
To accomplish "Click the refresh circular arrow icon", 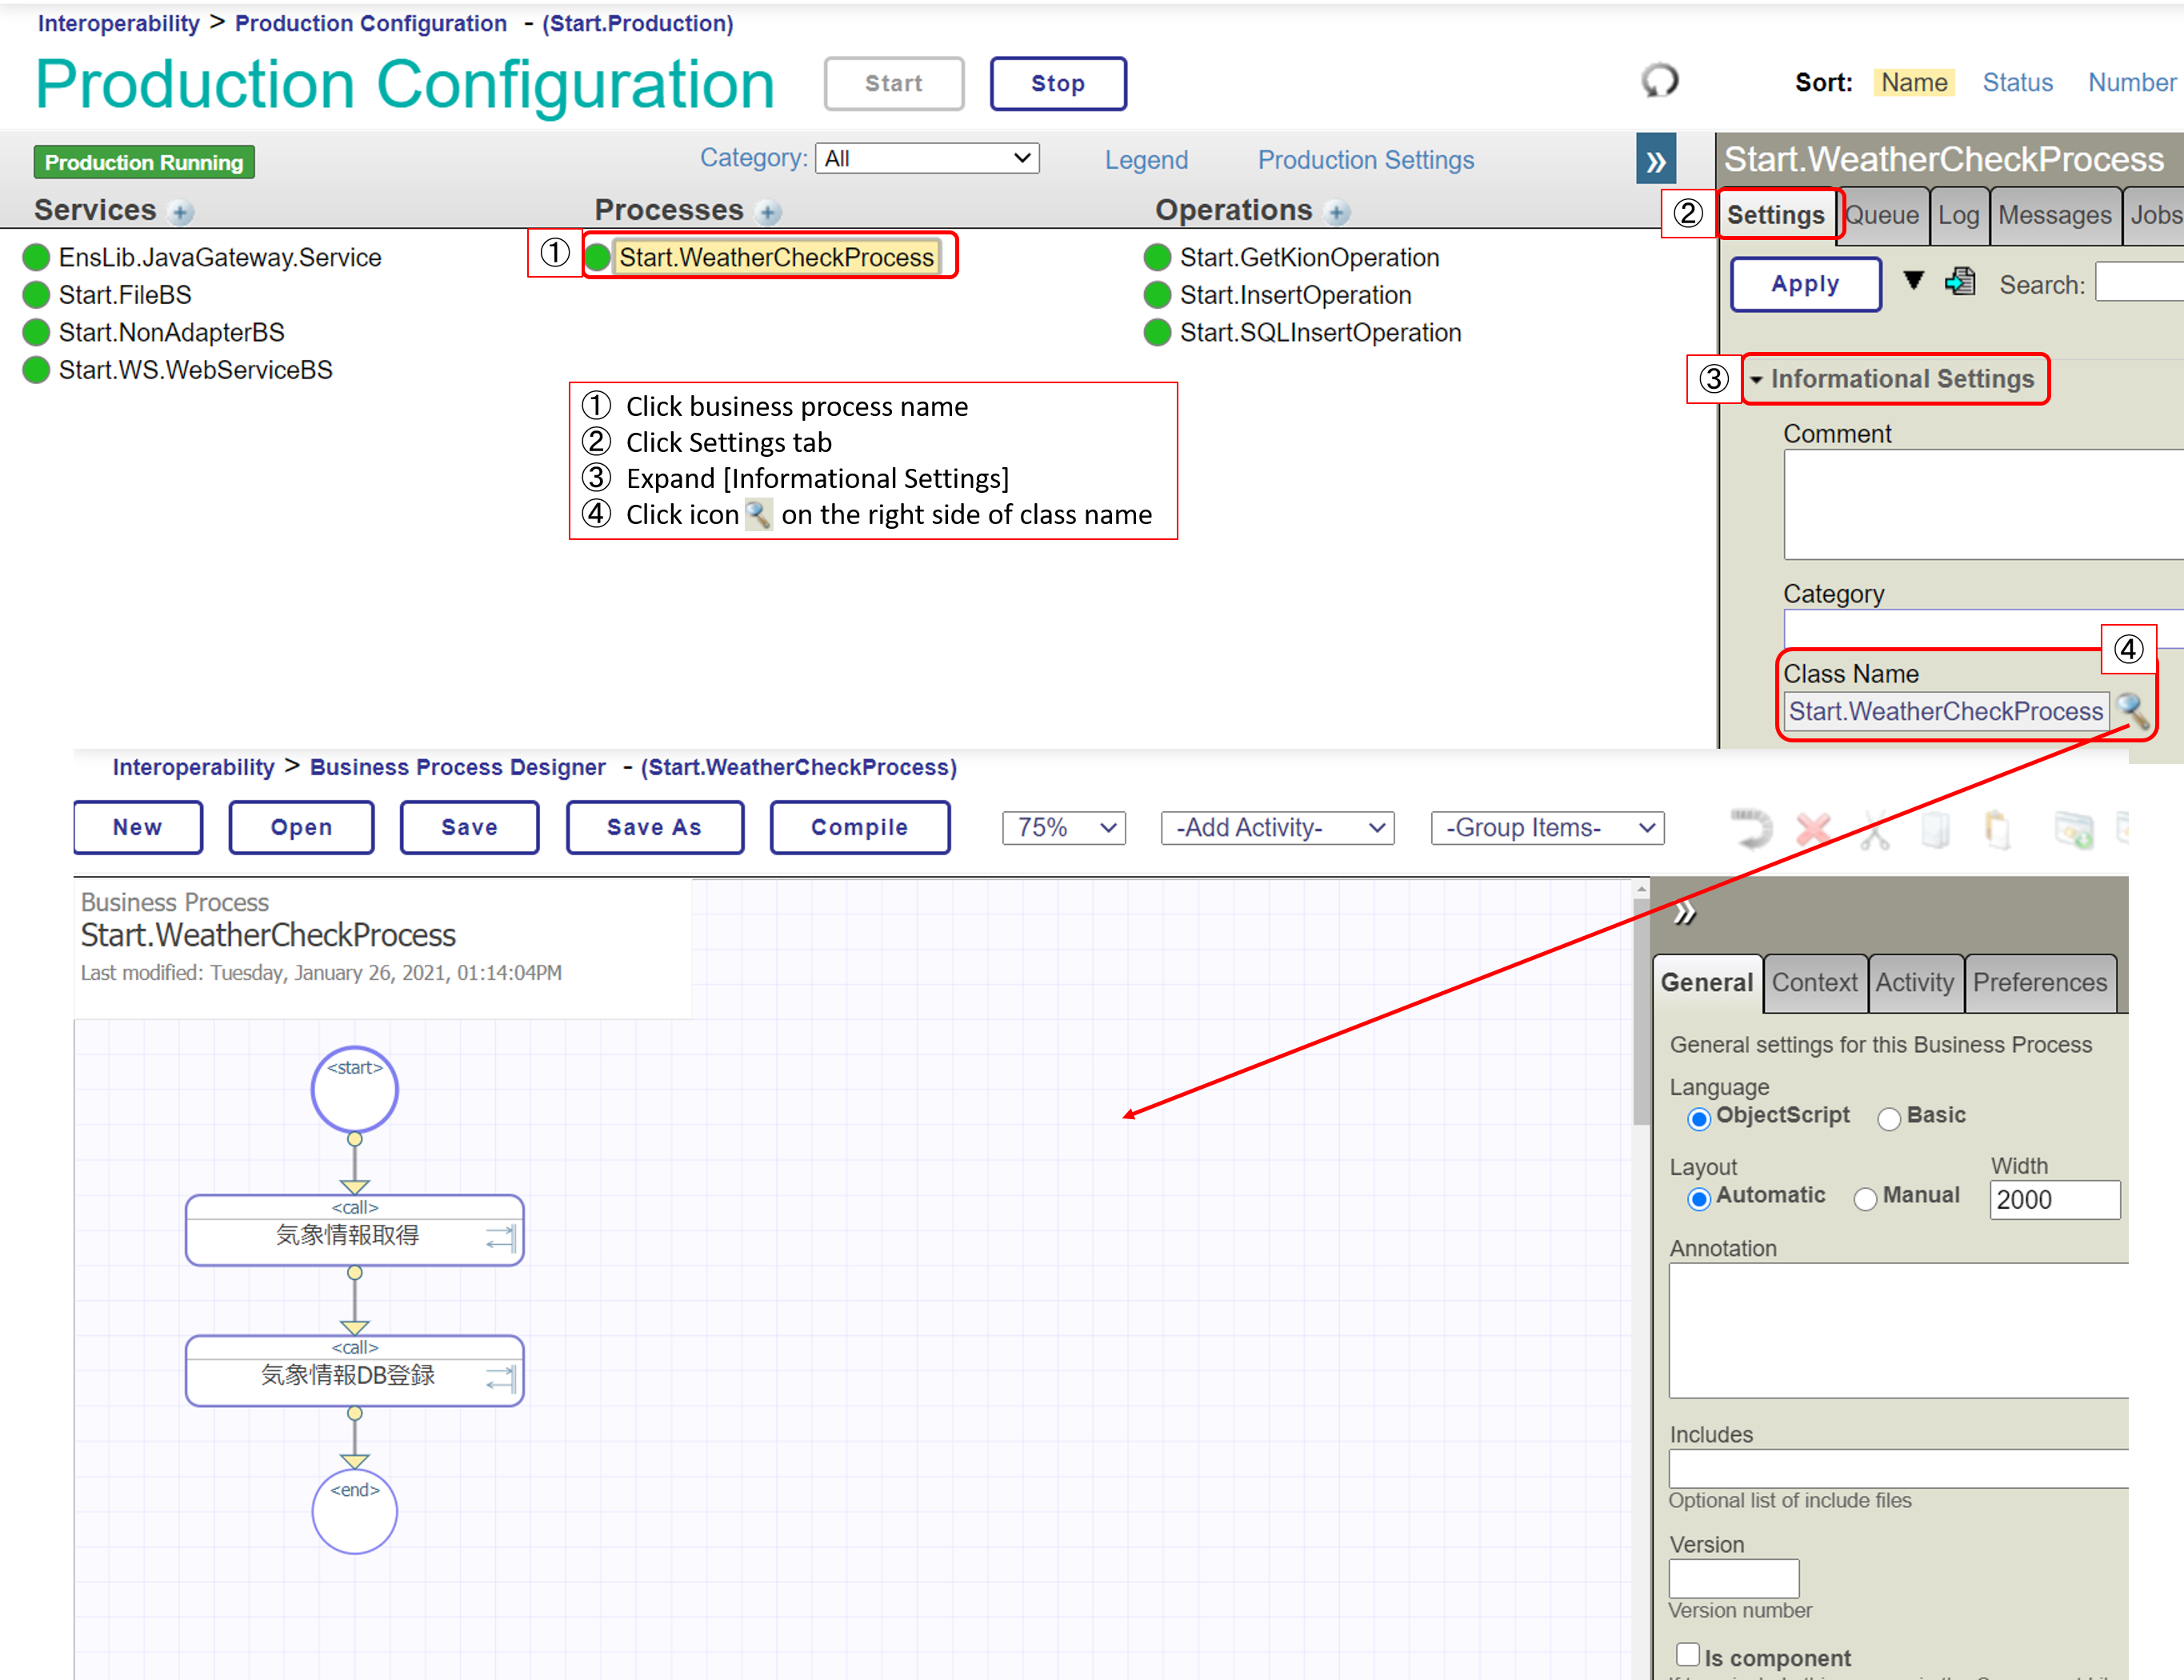I will tap(1659, 81).
